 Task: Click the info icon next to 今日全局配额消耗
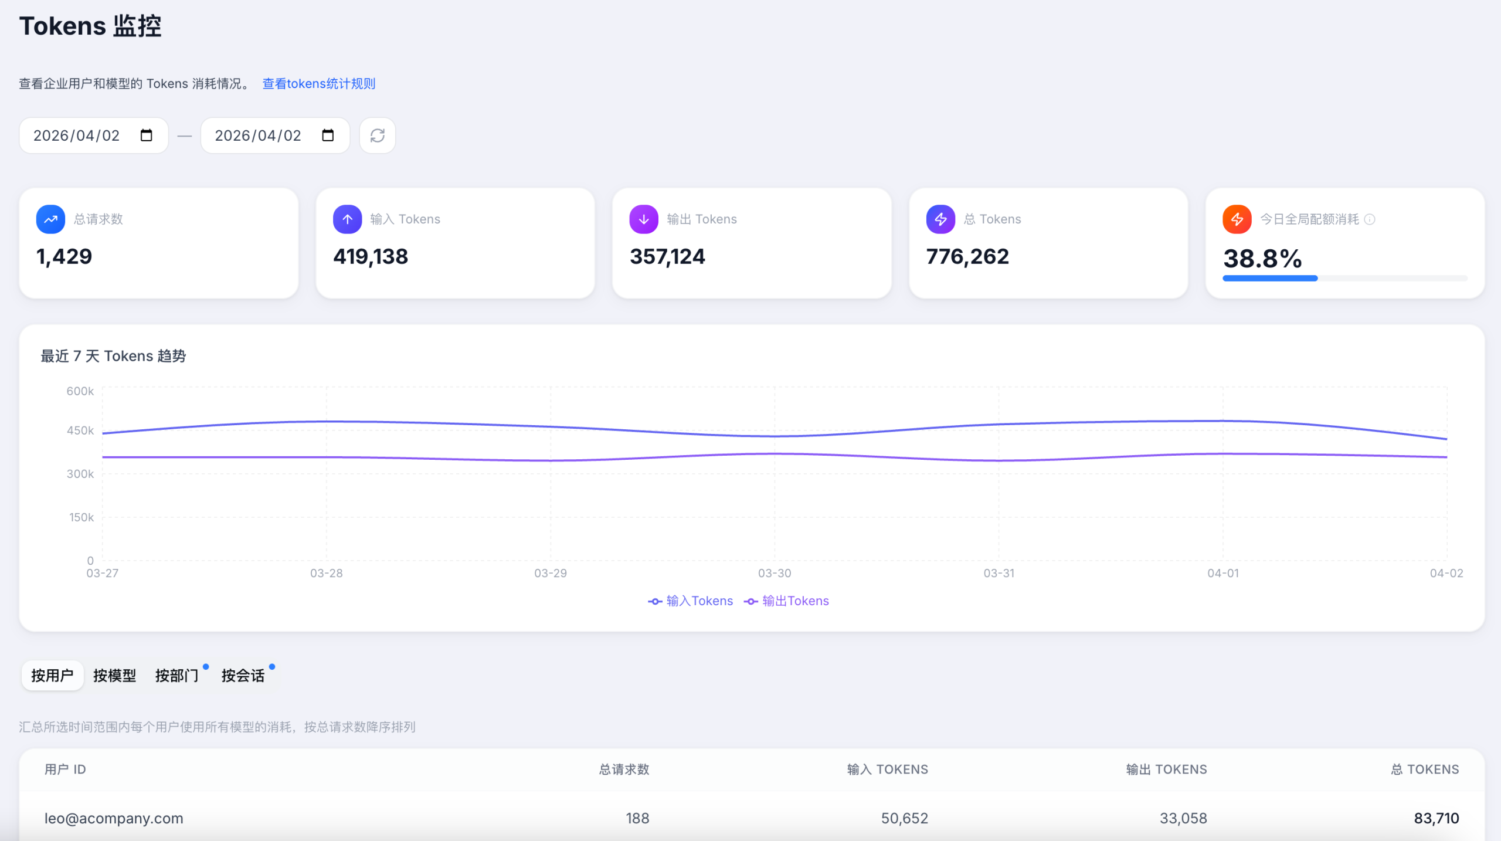(x=1370, y=219)
